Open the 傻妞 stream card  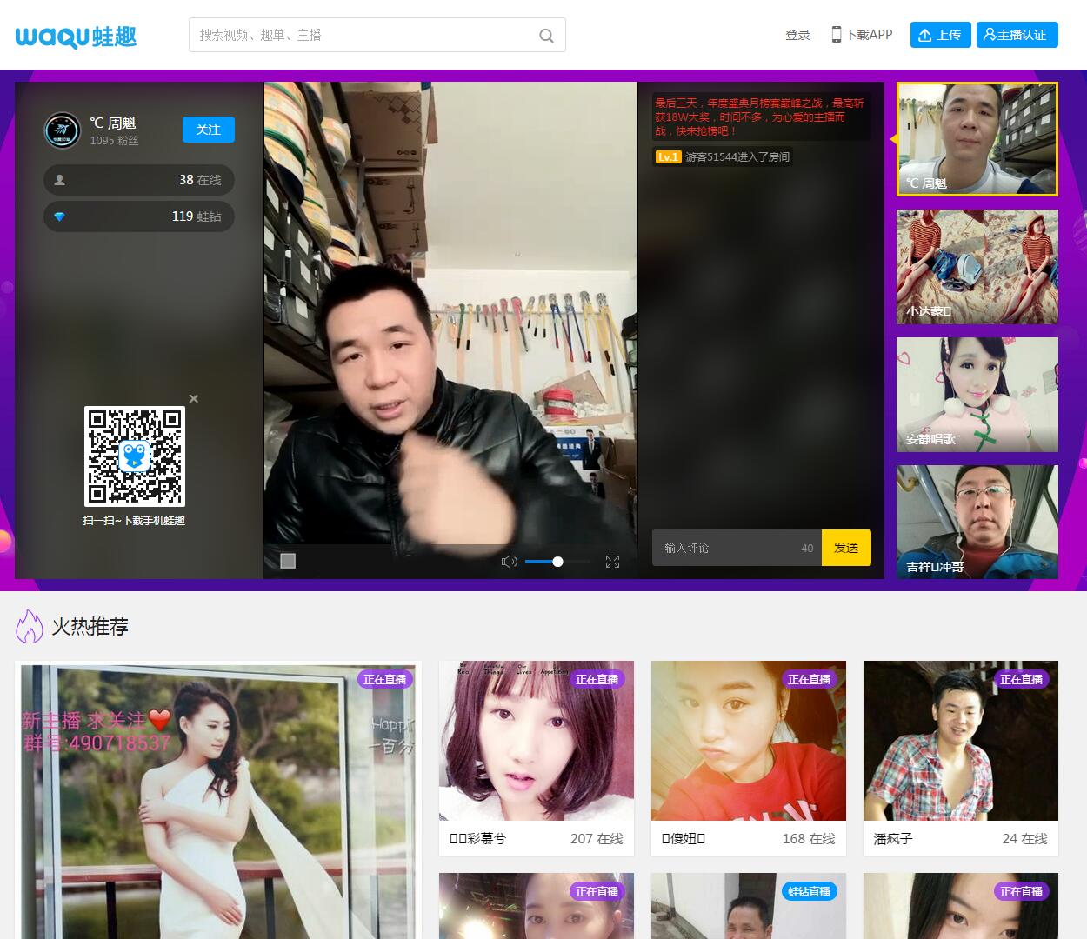click(x=749, y=757)
